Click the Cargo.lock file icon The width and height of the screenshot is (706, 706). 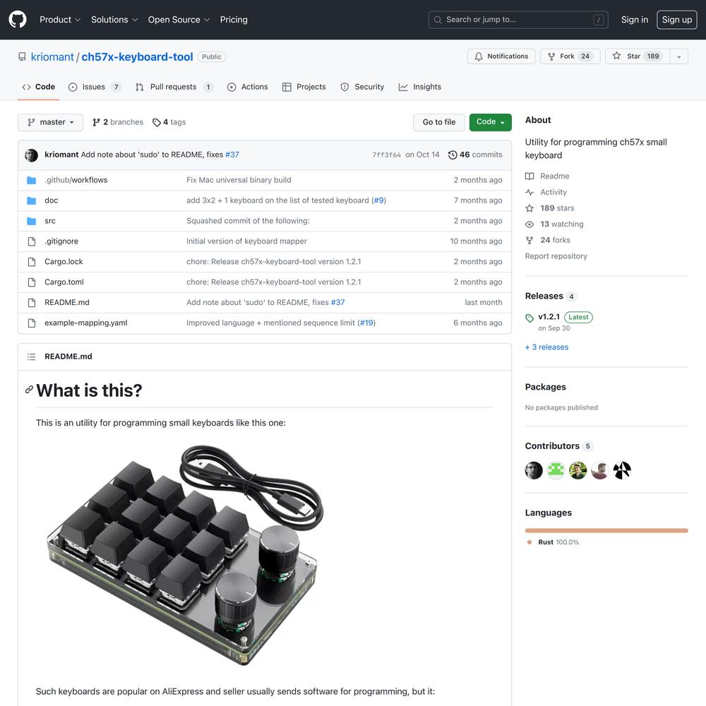click(x=32, y=262)
